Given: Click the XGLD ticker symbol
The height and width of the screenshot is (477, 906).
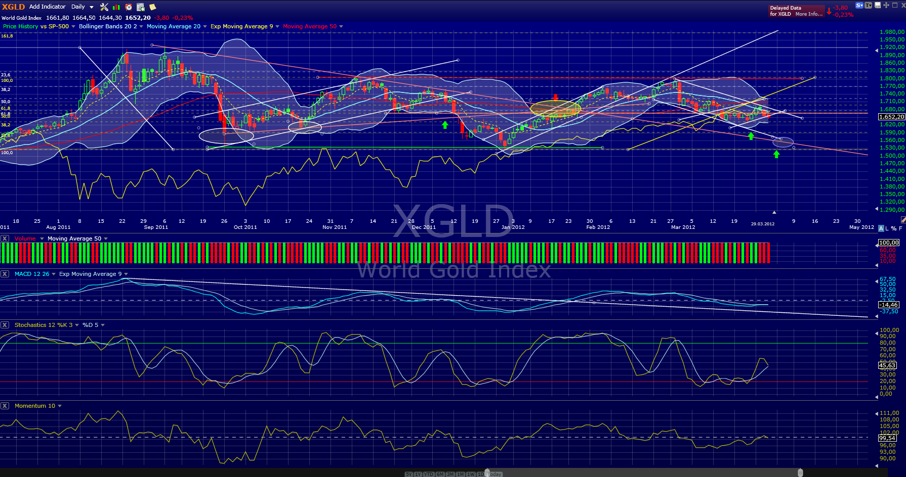Looking at the screenshot, I should click(13, 7).
